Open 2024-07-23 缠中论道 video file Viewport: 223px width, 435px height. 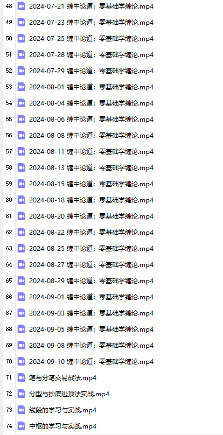click(x=92, y=23)
